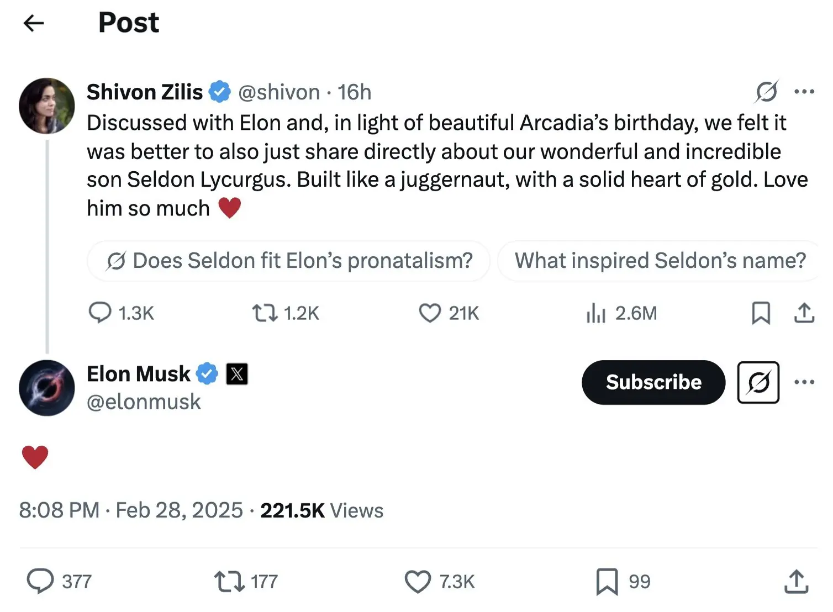833x612 pixels.
Task: Share Shivon's post via the share icon
Action: click(804, 313)
